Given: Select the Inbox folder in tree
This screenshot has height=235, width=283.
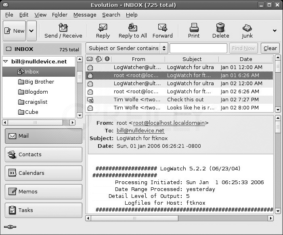Looking at the screenshot, I should click(x=39, y=71).
